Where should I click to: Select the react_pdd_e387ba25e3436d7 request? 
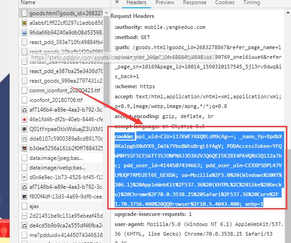[x=61, y=71]
